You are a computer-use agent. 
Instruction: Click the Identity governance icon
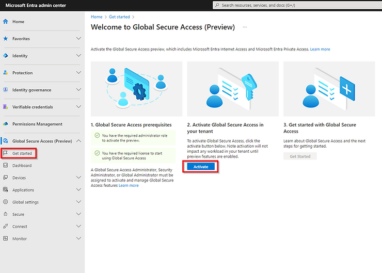pyautogui.click(x=6, y=90)
